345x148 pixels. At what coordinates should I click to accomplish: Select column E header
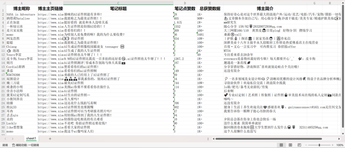click(x=210, y=3)
